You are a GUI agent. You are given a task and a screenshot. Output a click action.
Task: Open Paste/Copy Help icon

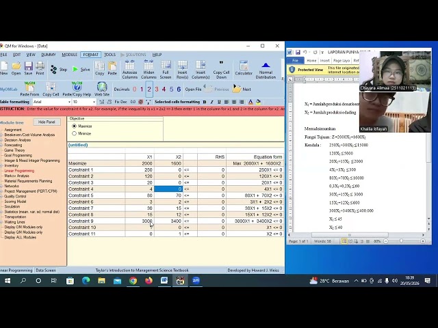[77, 90]
